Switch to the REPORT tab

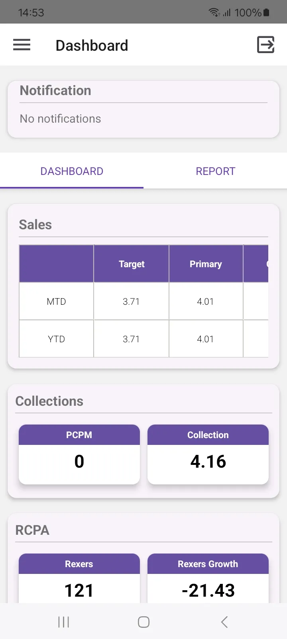click(x=215, y=171)
